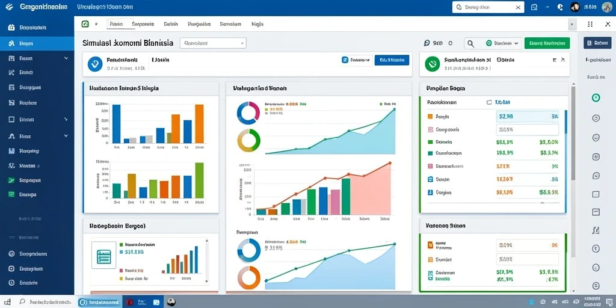Tick the pink-outlined checkbox in the second list row

(x=430, y=129)
